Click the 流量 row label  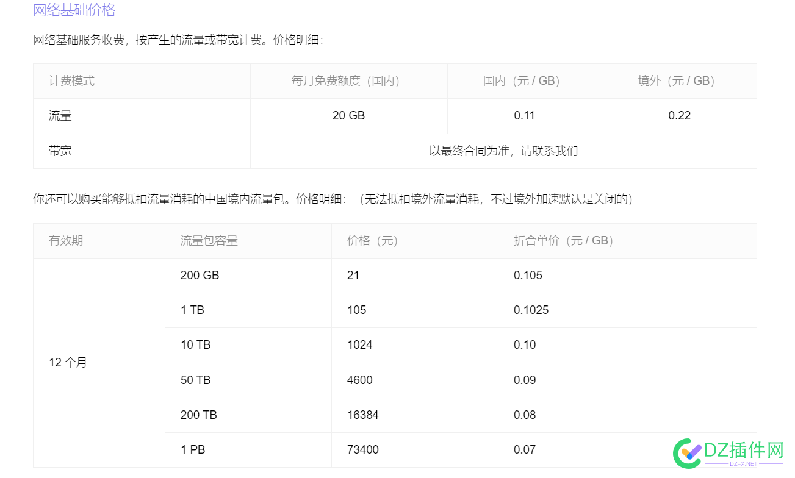click(142, 116)
